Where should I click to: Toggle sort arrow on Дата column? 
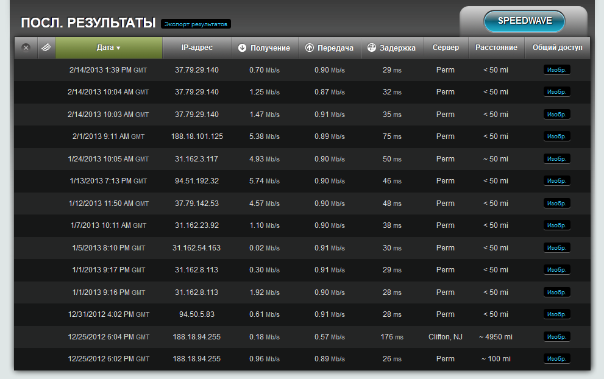(118, 48)
